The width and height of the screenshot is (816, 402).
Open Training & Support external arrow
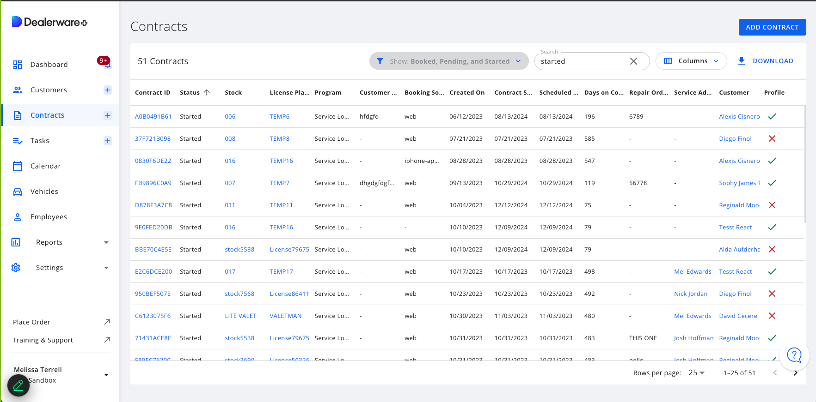pyautogui.click(x=107, y=340)
